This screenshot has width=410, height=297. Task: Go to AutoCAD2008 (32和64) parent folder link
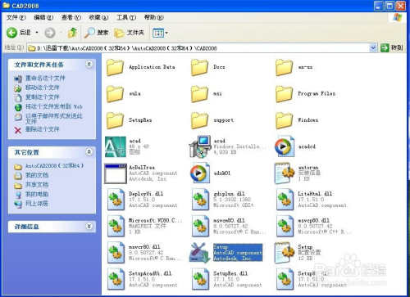[x=54, y=166]
